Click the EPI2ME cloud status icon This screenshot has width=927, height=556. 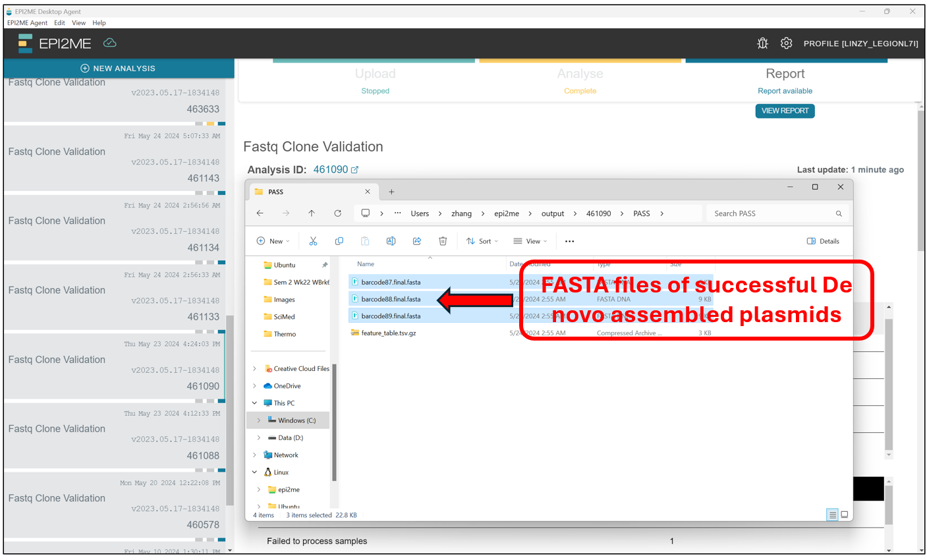pos(110,43)
